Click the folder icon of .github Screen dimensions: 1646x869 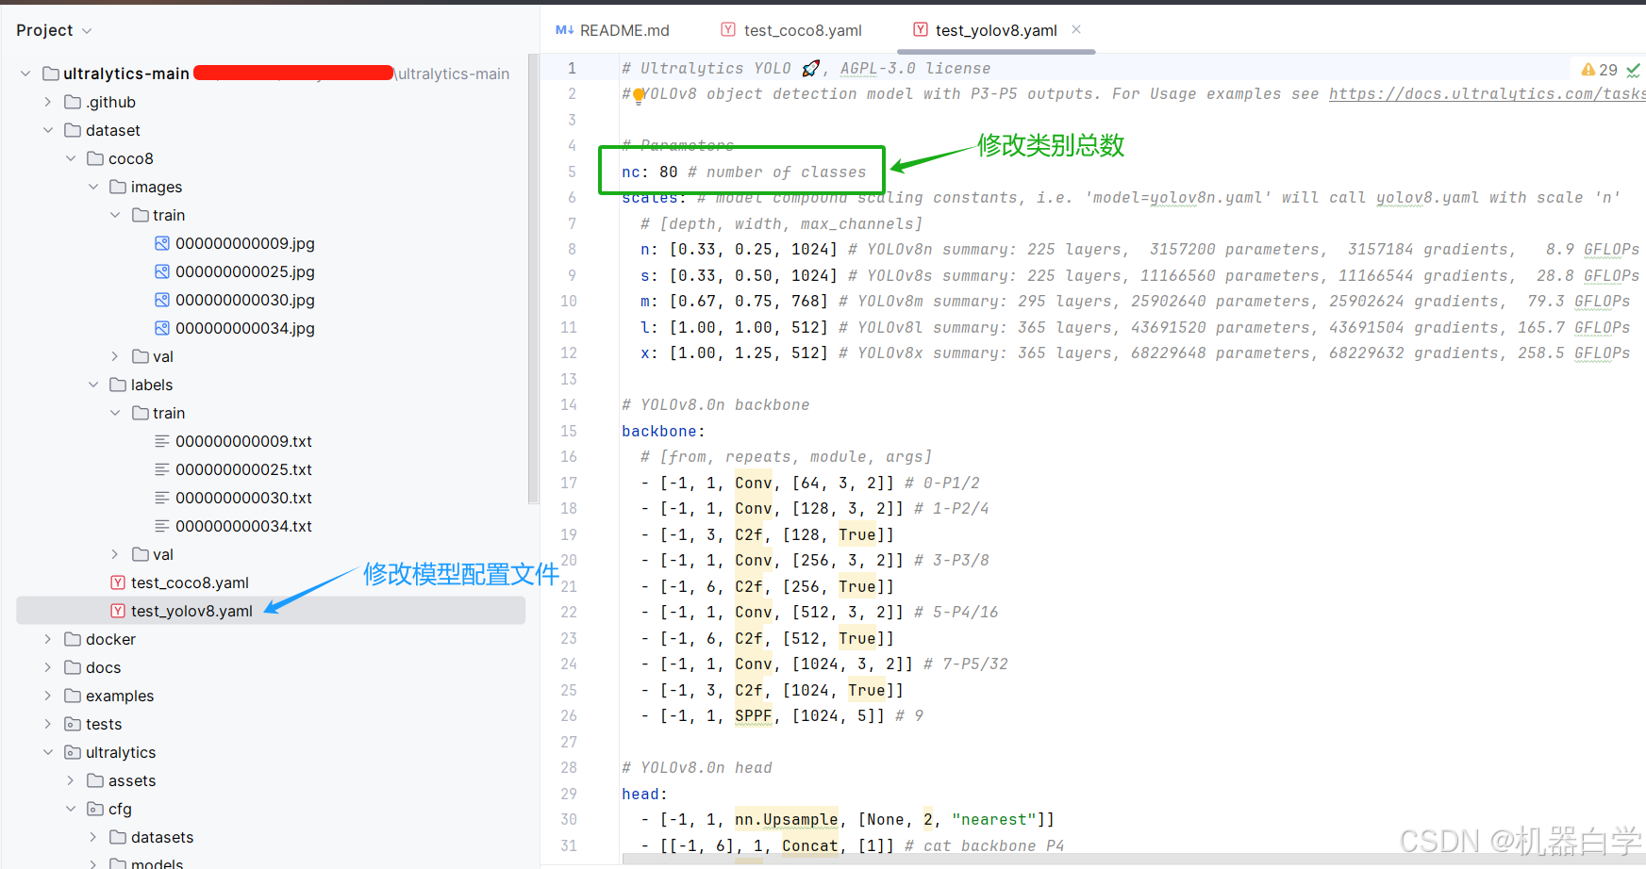pos(73,102)
